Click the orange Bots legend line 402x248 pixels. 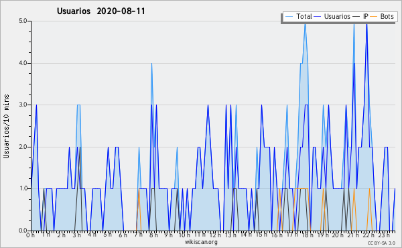pyautogui.click(x=374, y=17)
